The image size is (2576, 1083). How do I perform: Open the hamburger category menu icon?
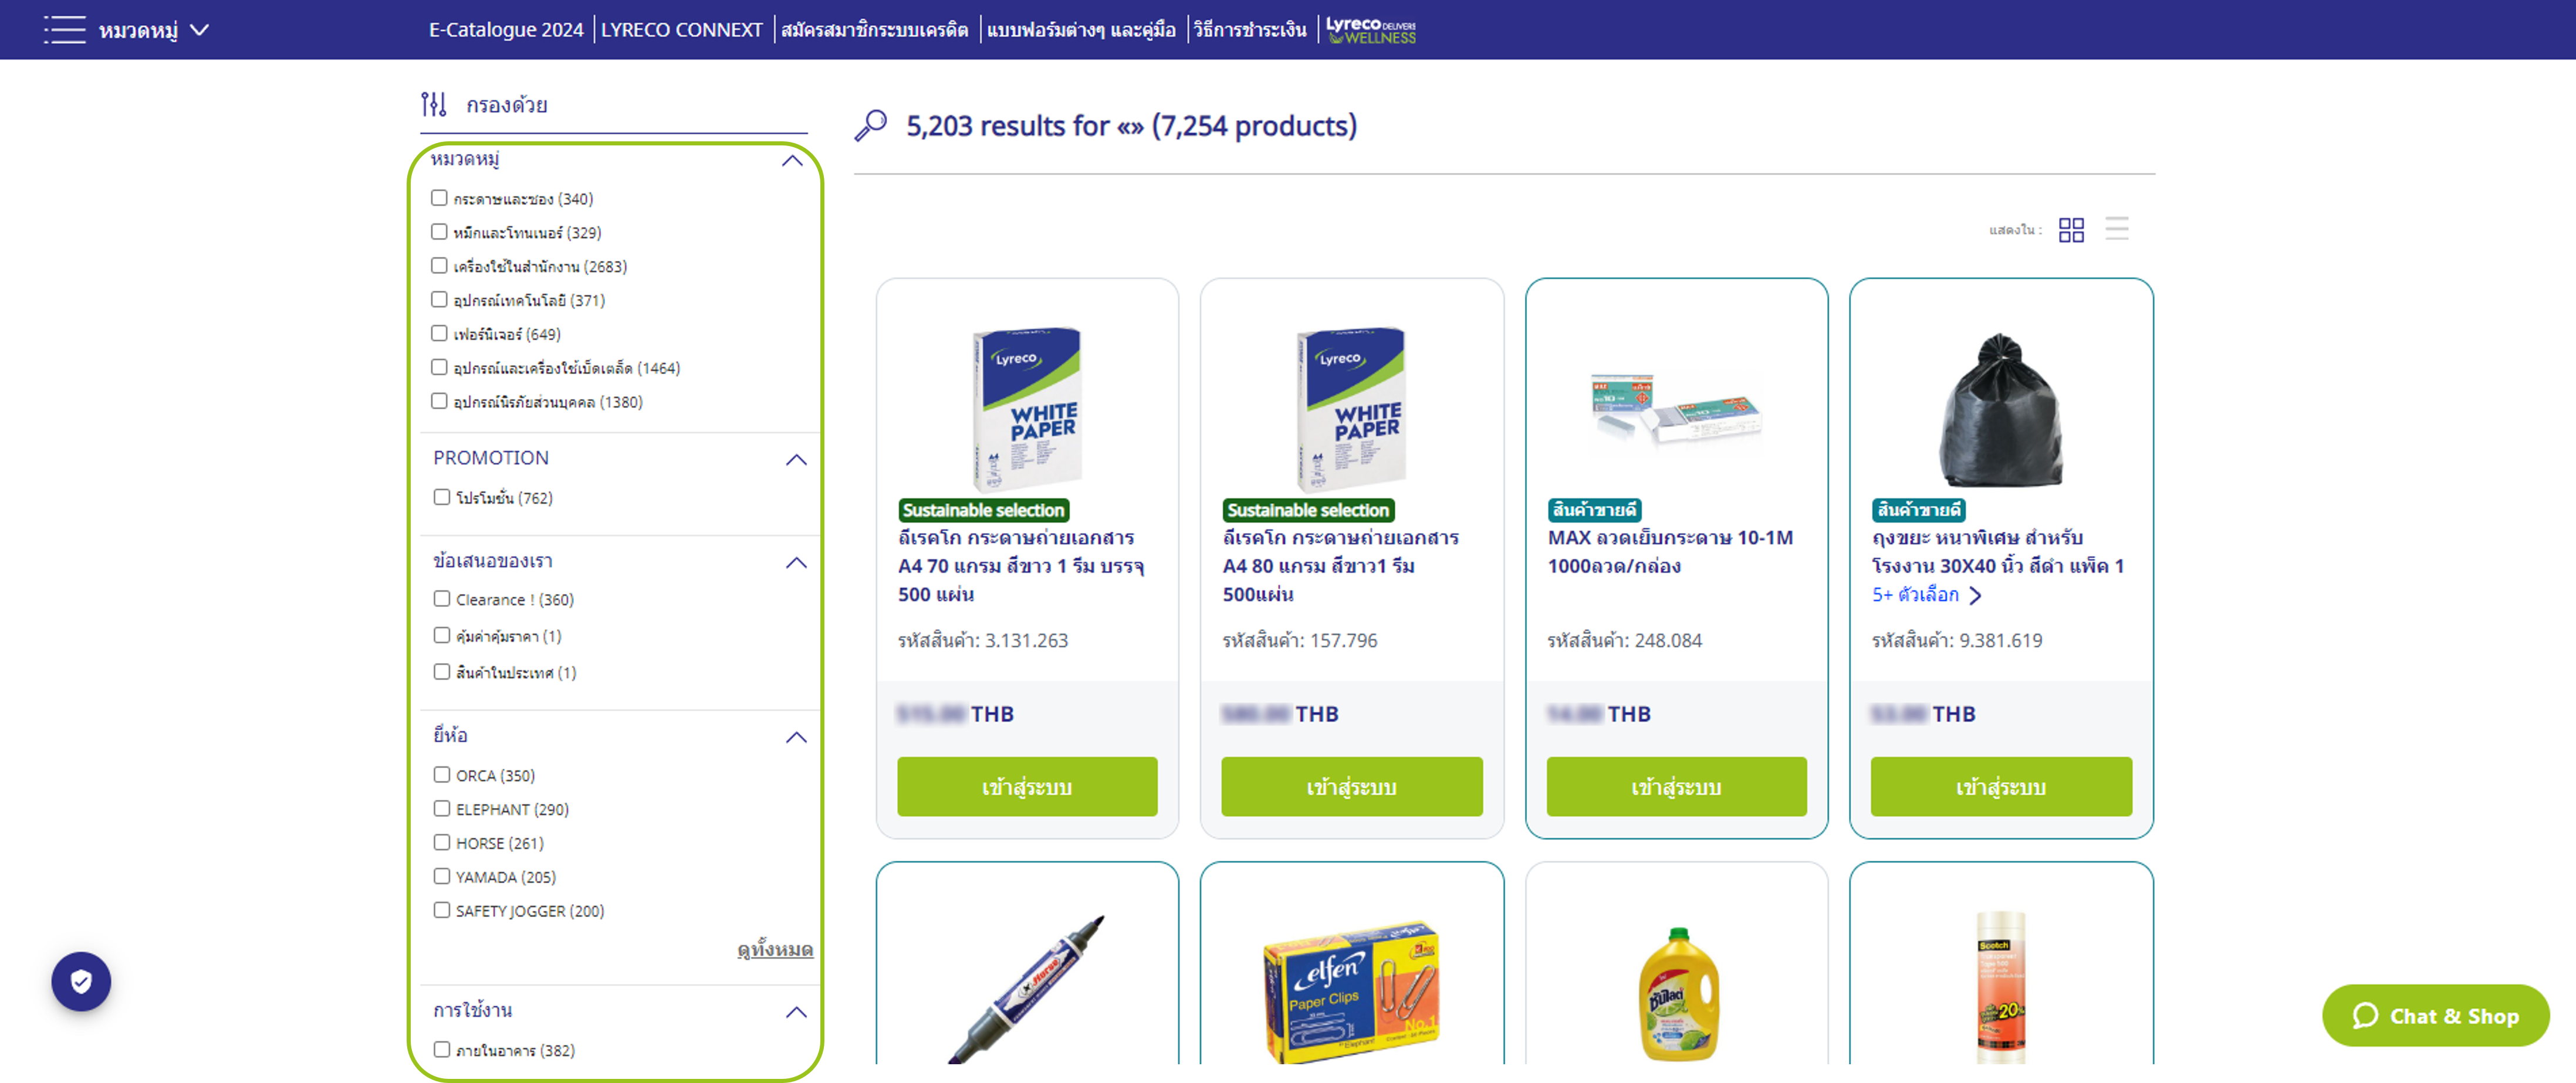(x=65, y=29)
